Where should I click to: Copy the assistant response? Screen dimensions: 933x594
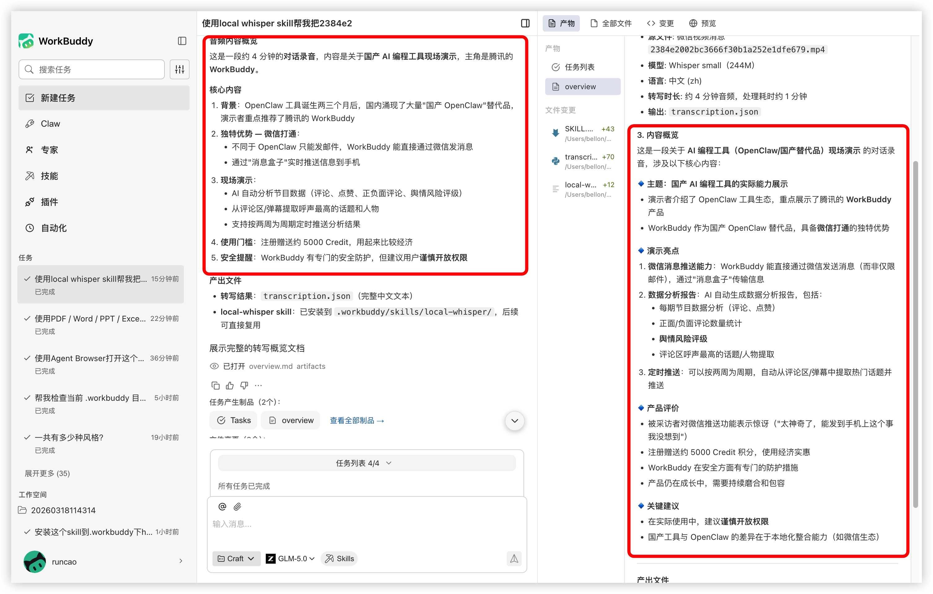(x=215, y=385)
